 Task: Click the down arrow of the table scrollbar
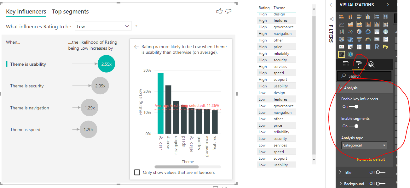[x=314, y=160]
